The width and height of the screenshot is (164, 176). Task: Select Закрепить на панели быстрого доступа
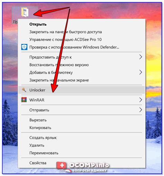pyautogui.click(x=65, y=32)
